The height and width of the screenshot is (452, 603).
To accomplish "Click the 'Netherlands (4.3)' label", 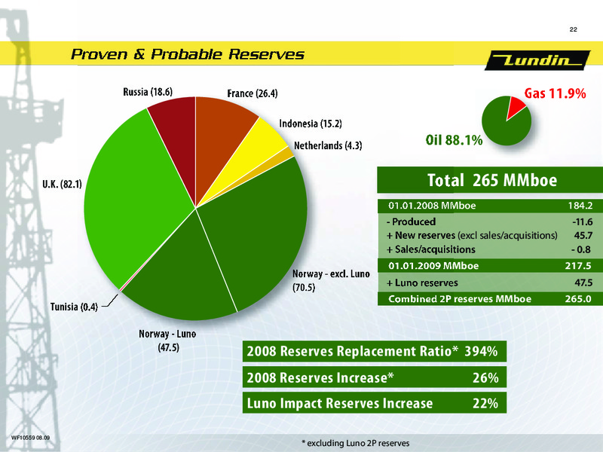I will (328, 145).
